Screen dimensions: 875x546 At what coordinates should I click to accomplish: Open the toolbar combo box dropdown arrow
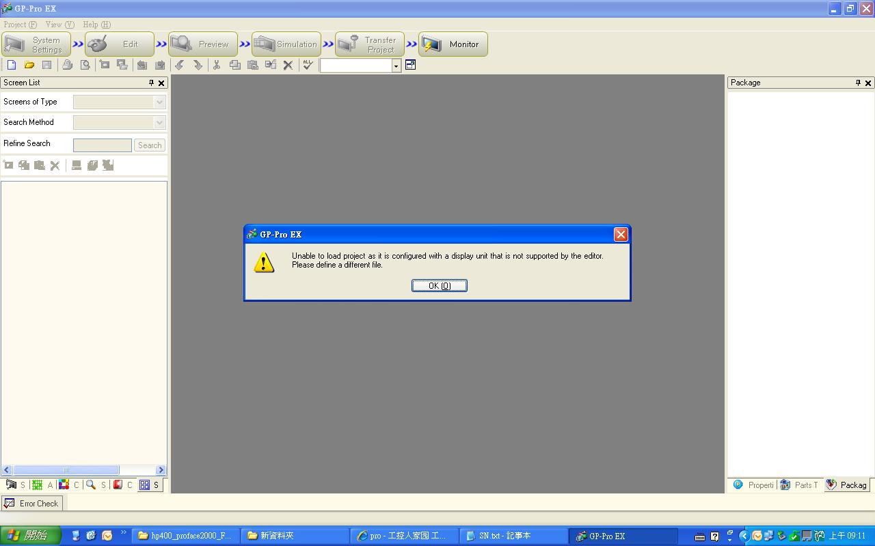[x=396, y=66]
